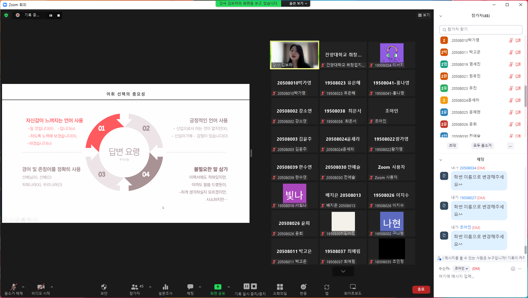528x298 pixels.
Task: Open the chat recipient 조아인 dropdown
Action: point(461,268)
